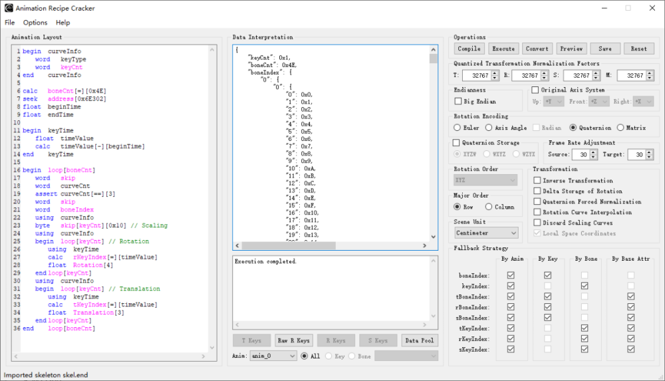Click the Convert operation button
Image resolution: width=665 pixels, height=381 pixels.
(537, 49)
